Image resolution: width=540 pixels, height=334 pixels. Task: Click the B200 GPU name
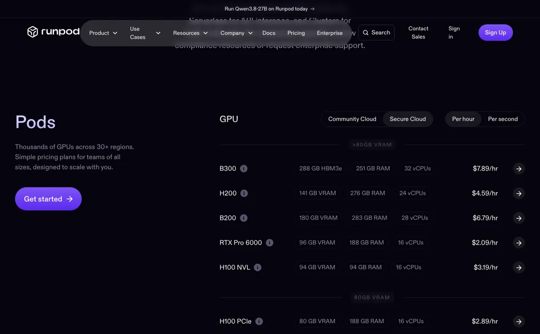click(228, 218)
